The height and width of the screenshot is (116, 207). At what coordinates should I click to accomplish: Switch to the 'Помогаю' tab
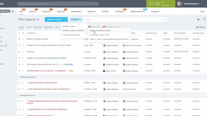pos(46,12)
